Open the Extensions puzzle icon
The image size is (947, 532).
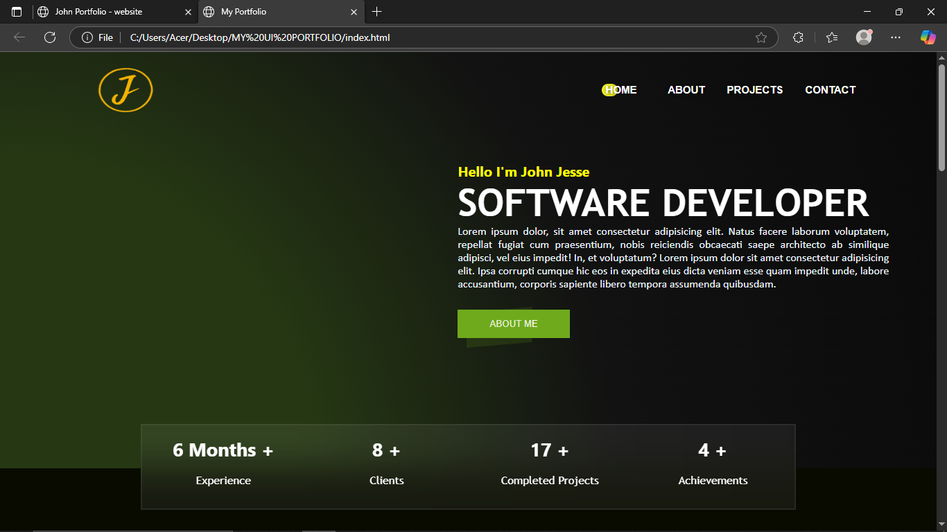(x=798, y=37)
